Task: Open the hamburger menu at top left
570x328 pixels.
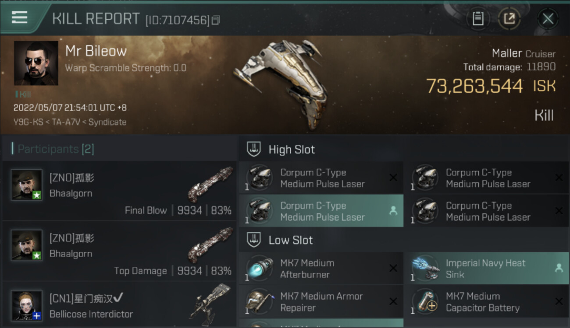Action: point(20,17)
